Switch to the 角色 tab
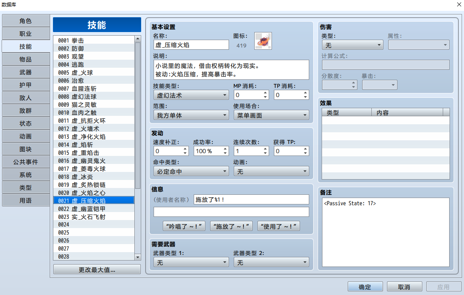The height and width of the screenshot is (295, 464). pyautogui.click(x=26, y=21)
